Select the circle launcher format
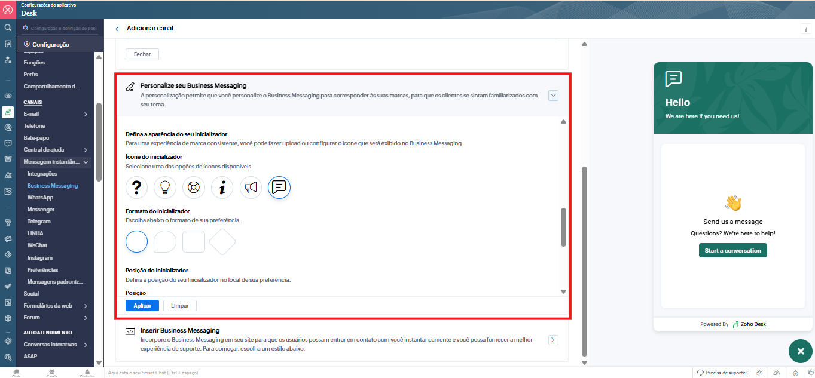Image resolution: width=815 pixels, height=378 pixels. point(136,242)
